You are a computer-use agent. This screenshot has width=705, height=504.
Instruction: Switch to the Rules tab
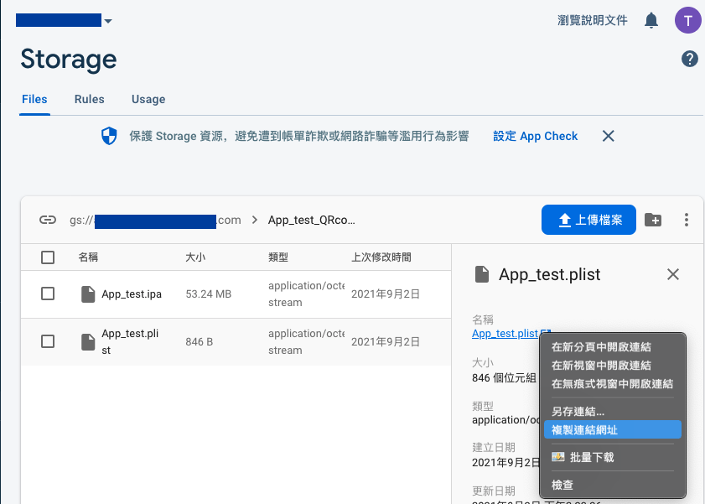coord(90,99)
